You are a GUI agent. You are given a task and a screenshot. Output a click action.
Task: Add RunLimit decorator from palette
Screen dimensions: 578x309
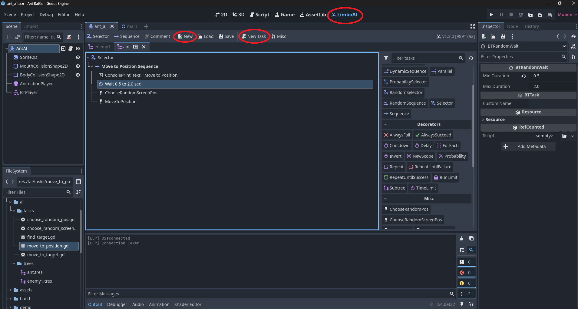pyautogui.click(x=446, y=177)
